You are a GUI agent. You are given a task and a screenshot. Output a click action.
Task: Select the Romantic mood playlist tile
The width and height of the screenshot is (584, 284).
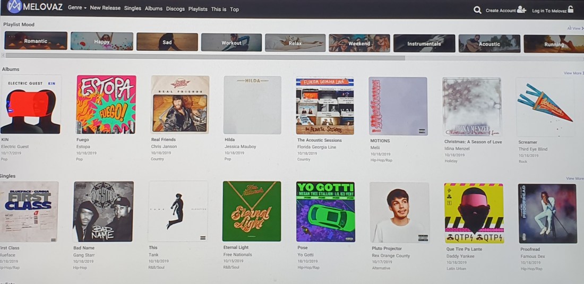pos(36,40)
